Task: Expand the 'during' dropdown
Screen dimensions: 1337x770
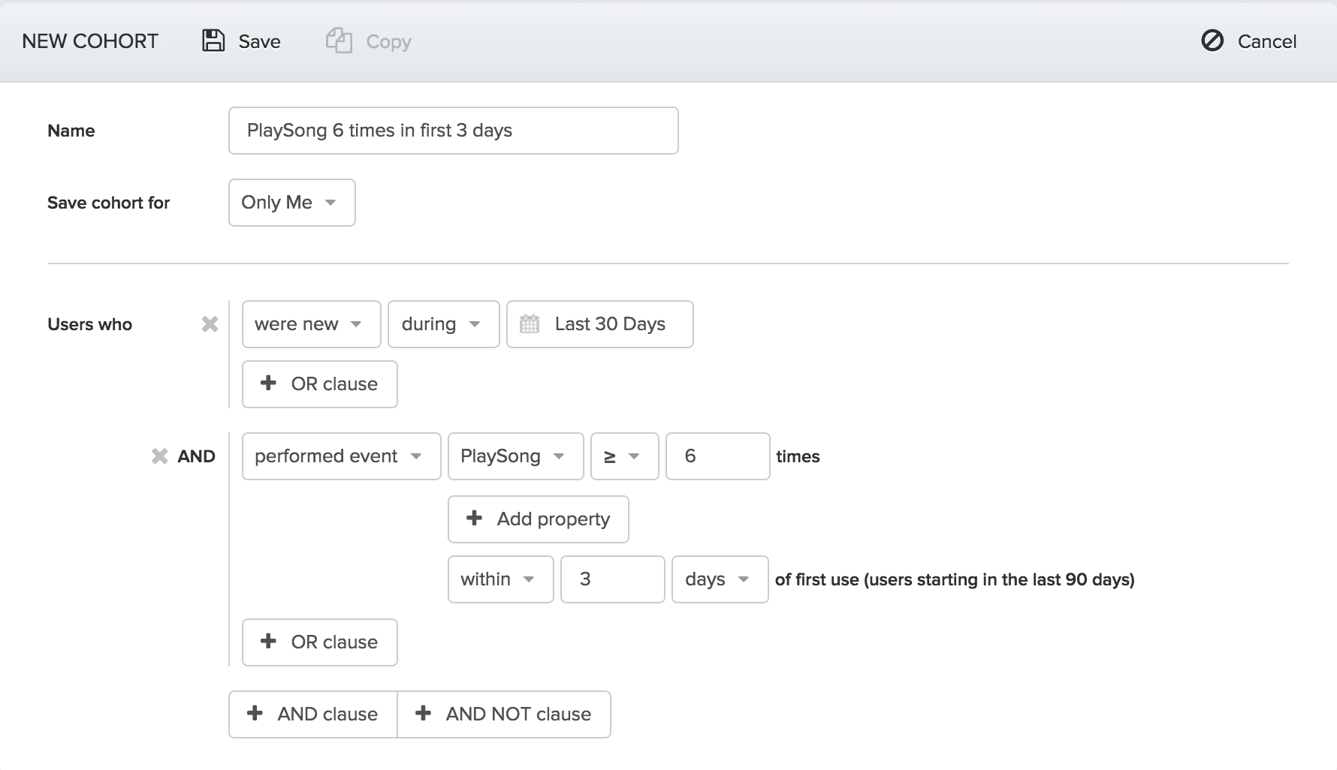Action: point(443,324)
